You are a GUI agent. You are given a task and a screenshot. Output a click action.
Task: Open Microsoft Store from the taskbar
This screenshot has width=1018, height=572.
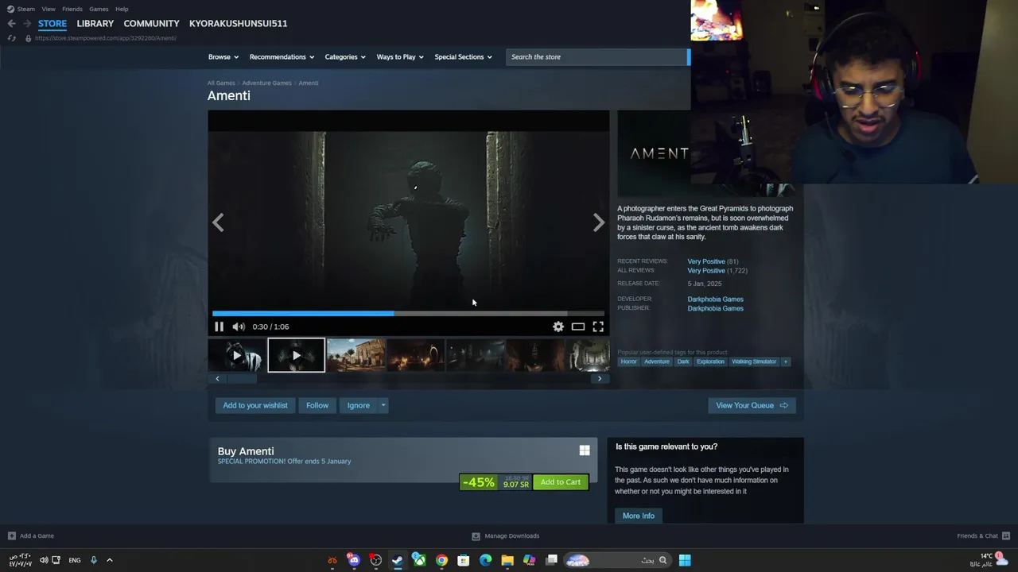click(463, 560)
